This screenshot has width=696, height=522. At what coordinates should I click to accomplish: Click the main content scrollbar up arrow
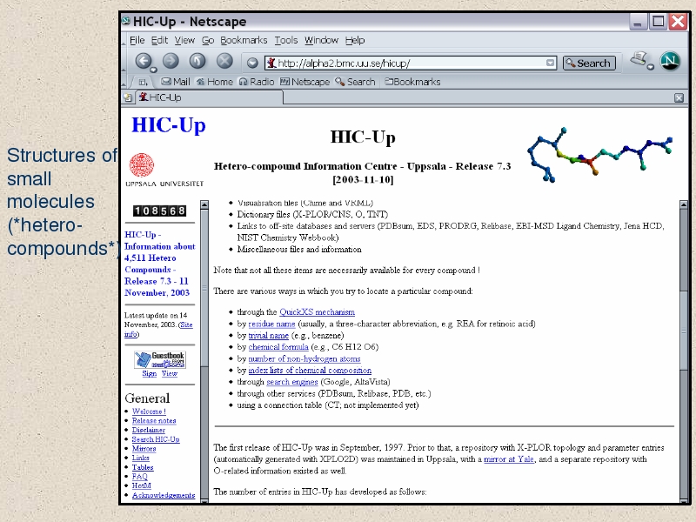click(684, 204)
